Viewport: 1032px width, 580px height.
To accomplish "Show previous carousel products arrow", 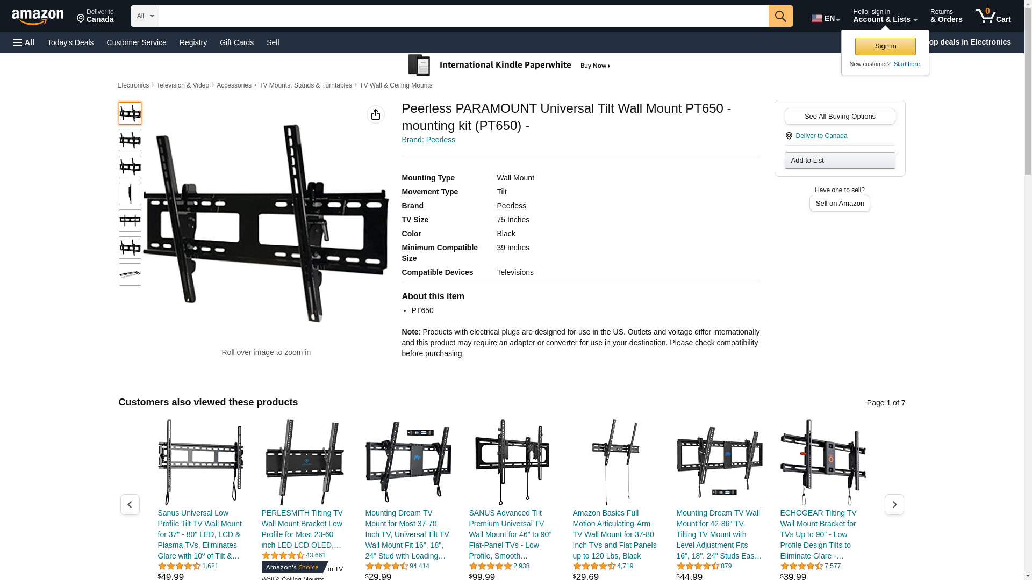I will 130,504.
